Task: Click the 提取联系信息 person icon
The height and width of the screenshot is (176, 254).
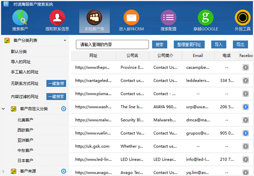Action: [57, 17]
